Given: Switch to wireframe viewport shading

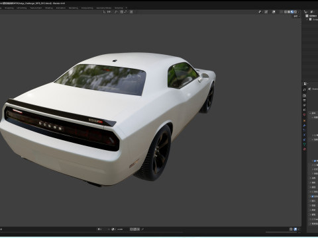Looking at the screenshot, I should click(286, 12).
